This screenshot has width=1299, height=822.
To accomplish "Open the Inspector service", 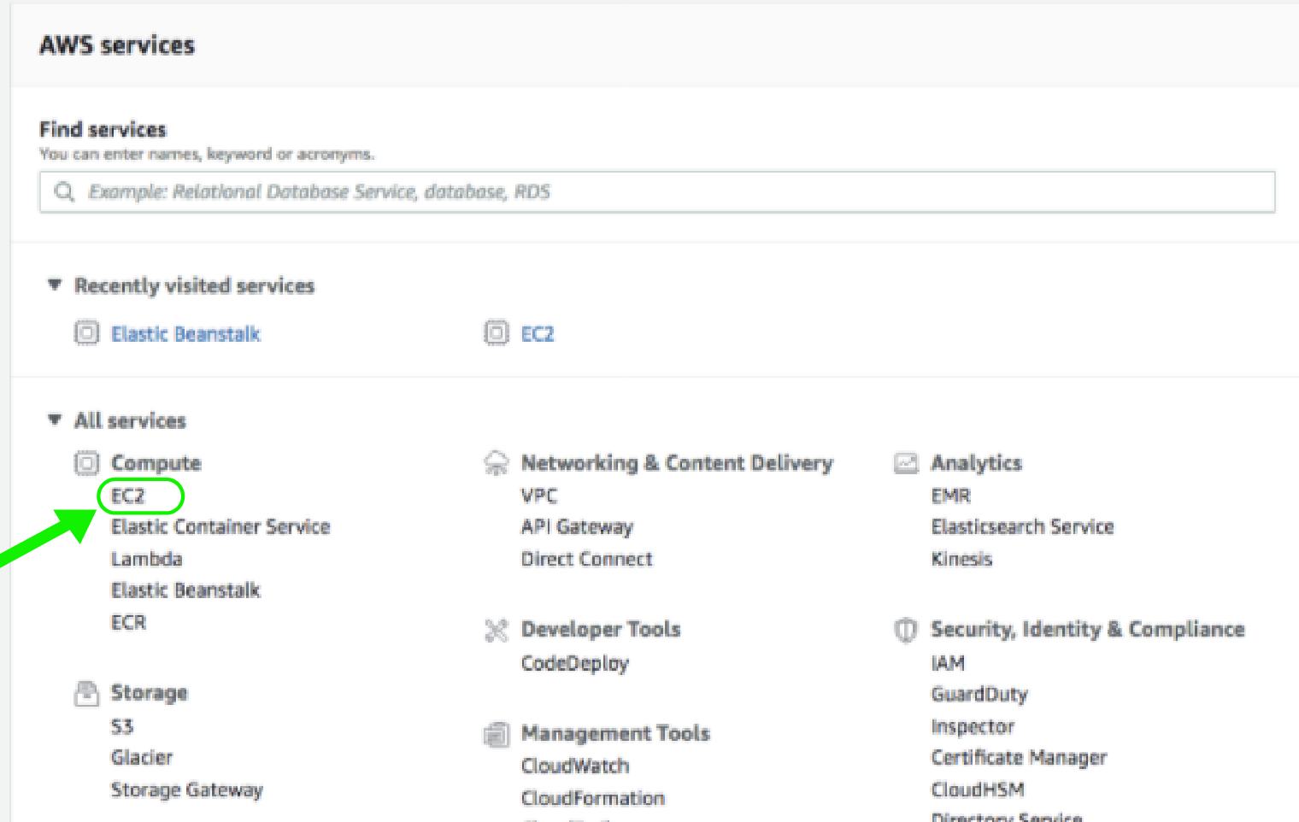I will pos(973,726).
